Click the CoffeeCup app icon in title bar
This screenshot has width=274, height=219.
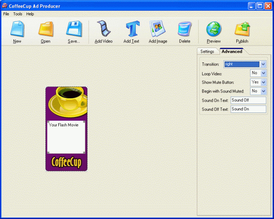(x=5, y=6)
